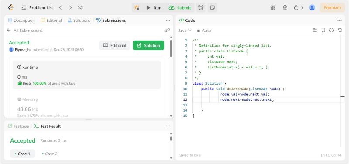Click the streak flame counter
Image resolution: width=349 pixels, height=164 pixels.
298,7
